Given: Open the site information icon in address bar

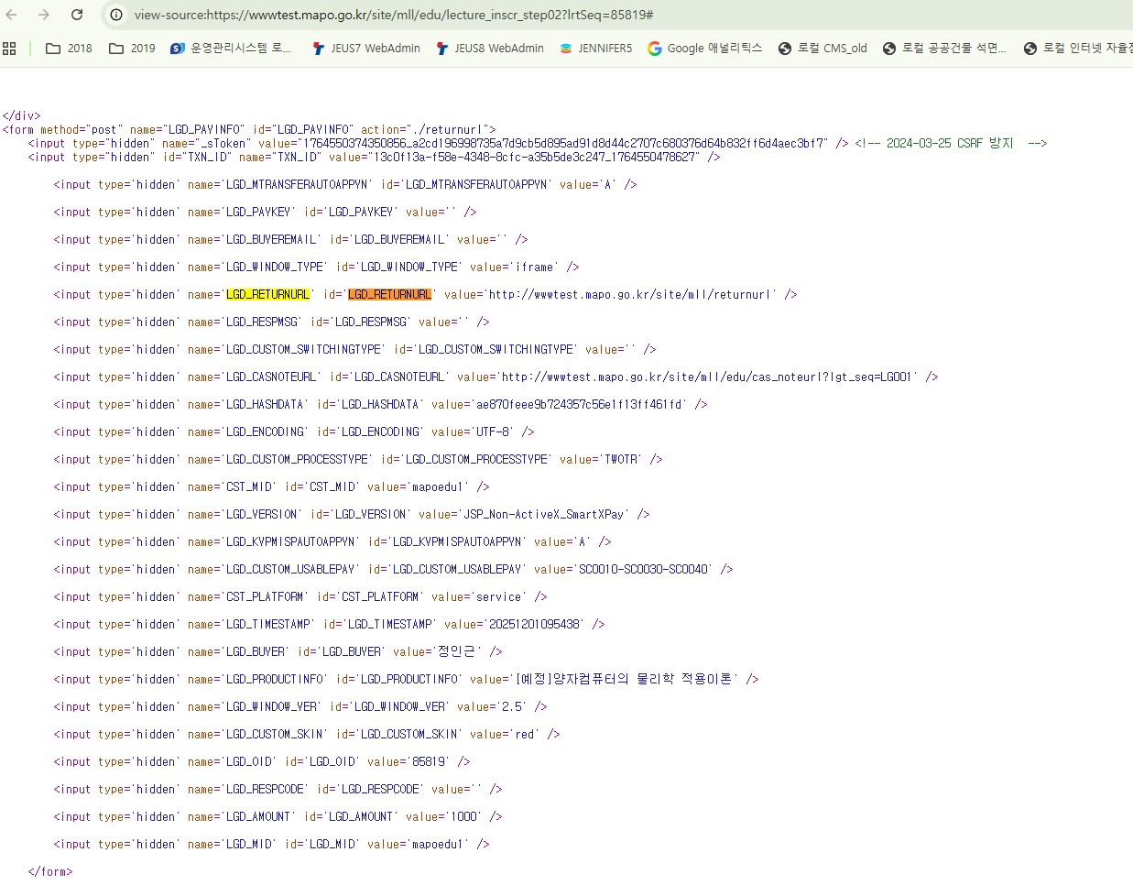Looking at the screenshot, I should pyautogui.click(x=116, y=15).
